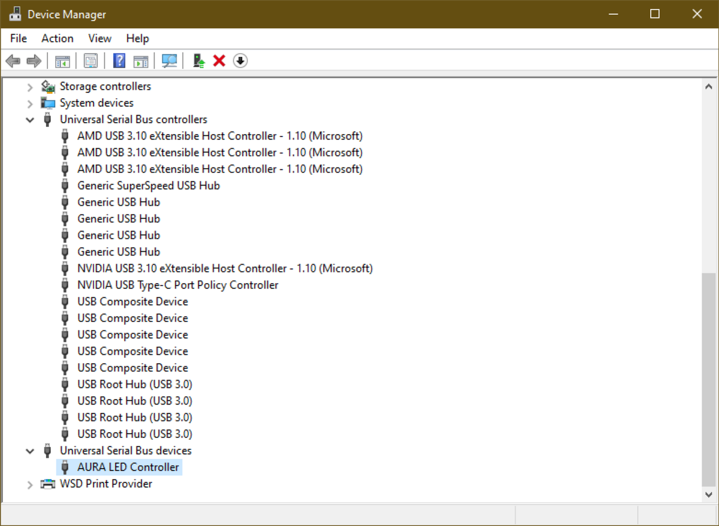Click the Disable device down-arrow icon

(240, 60)
